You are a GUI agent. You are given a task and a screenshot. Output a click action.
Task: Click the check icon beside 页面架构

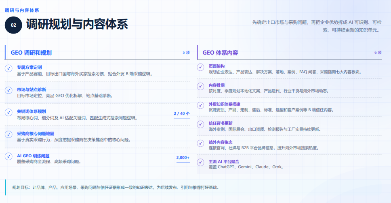click(200, 67)
